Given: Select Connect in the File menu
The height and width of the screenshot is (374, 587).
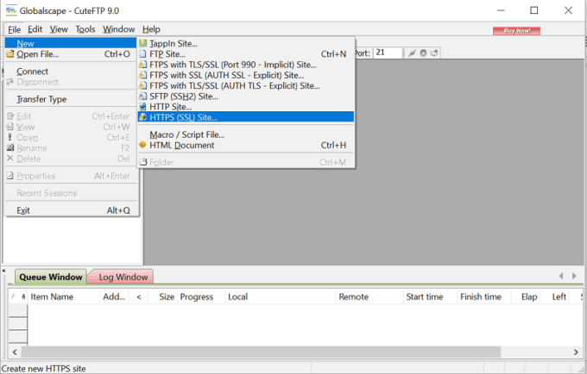Looking at the screenshot, I should pyautogui.click(x=71, y=72).
